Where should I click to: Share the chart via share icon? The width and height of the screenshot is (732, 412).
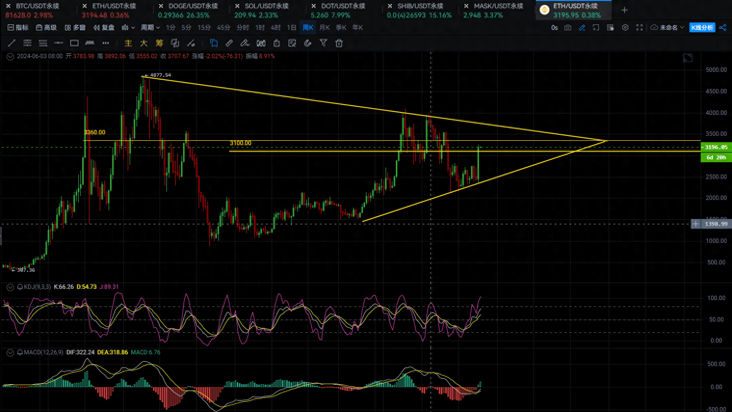coord(723,27)
